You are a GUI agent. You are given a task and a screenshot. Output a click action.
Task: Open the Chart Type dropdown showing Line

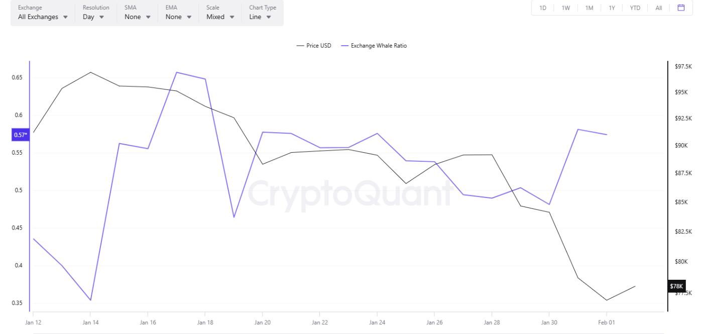click(x=258, y=17)
